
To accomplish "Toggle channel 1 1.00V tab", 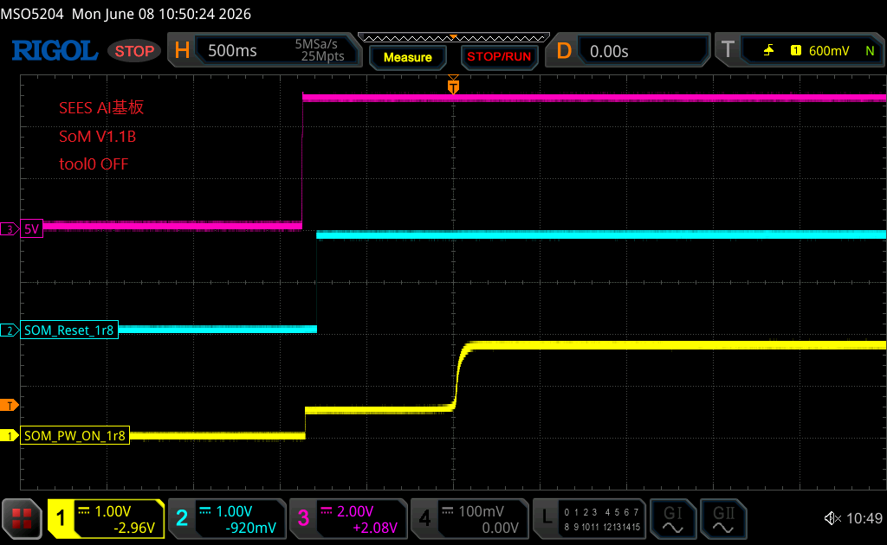I will click(106, 518).
